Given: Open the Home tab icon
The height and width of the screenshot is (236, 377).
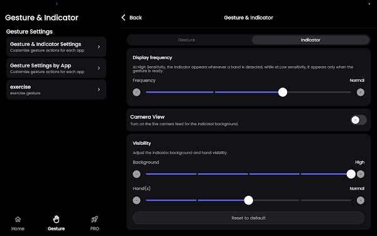Looking at the screenshot, I should click(x=18, y=220).
